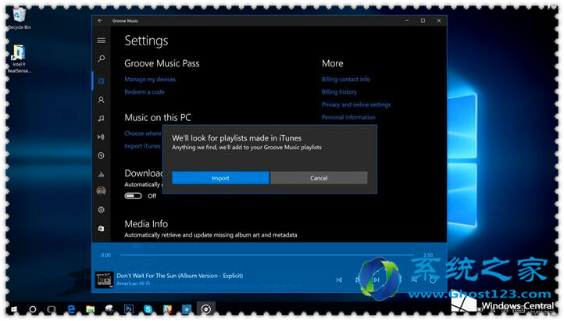Click the song title 'Don't Wait For The Sun'
Image resolution: width=564 pixels, height=321 pixels.
coord(180,276)
